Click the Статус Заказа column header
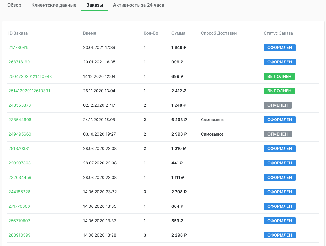 [278, 33]
